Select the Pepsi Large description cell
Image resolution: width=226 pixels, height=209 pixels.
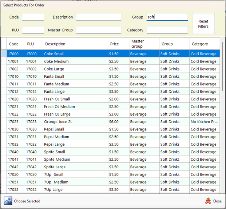(75, 144)
